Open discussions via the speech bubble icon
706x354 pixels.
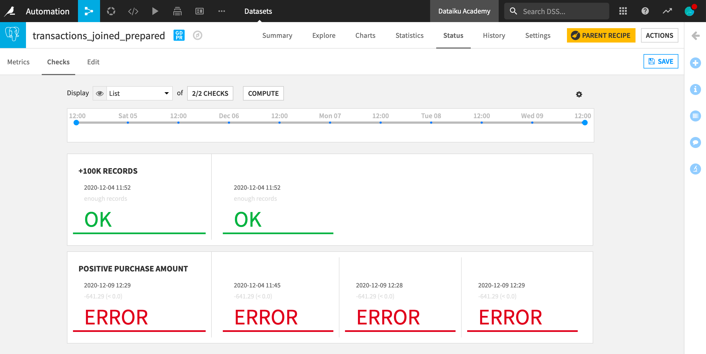696,142
